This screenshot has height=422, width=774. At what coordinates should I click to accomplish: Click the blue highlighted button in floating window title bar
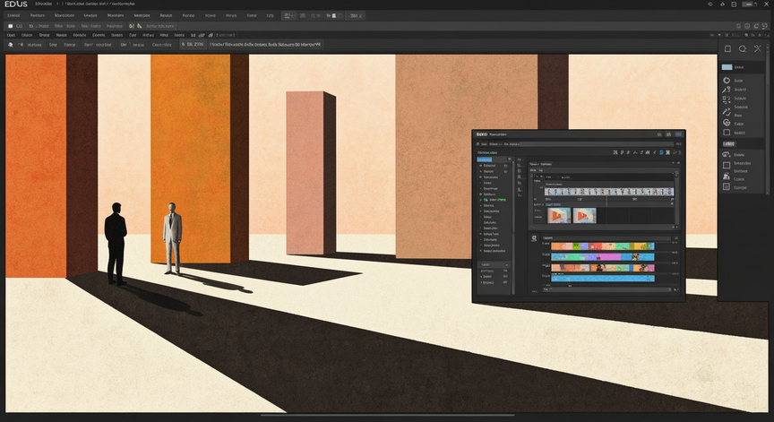pyautogui.click(x=679, y=134)
